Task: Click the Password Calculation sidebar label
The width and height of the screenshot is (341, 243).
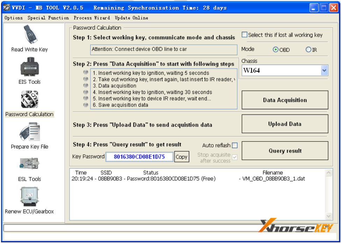Action: 29,114
